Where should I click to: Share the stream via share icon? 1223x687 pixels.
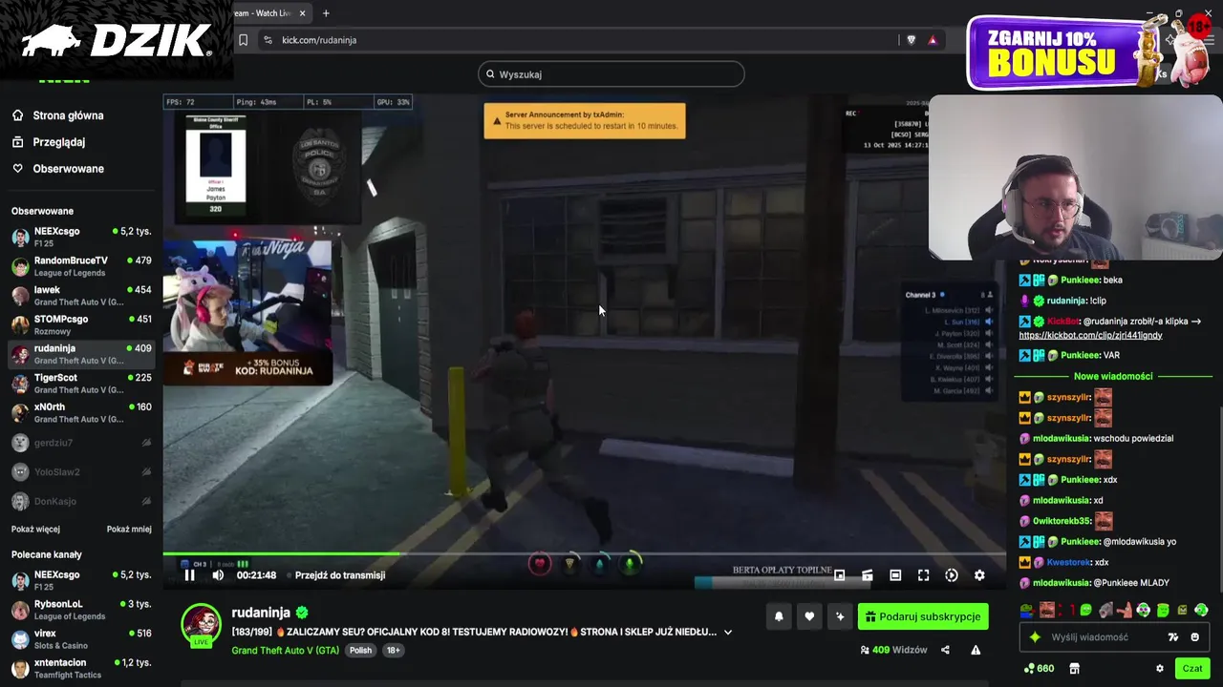[x=945, y=650]
